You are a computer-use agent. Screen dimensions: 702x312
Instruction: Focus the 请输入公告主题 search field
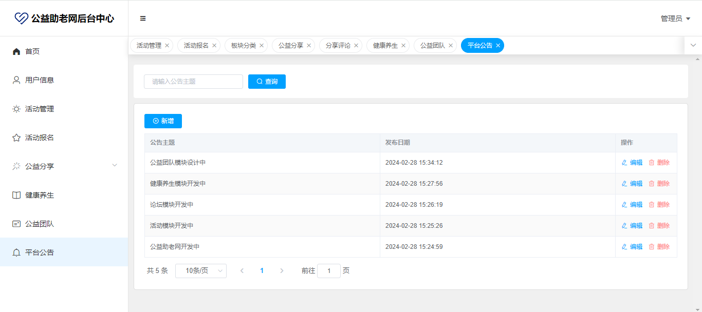(x=193, y=82)
